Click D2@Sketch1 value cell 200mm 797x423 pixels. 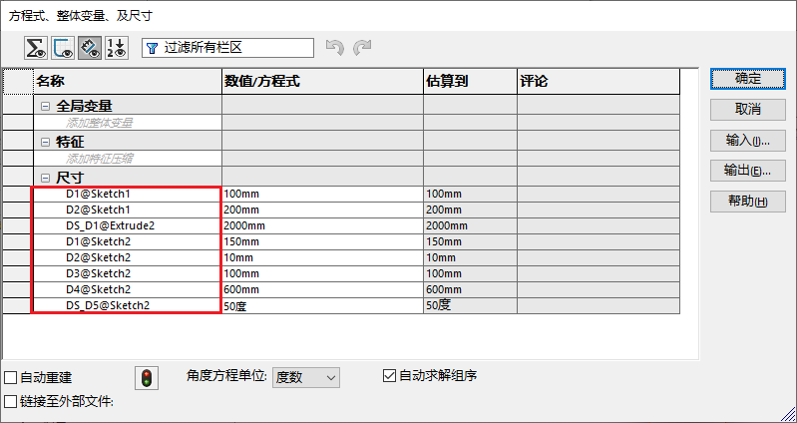pos(323,210)
